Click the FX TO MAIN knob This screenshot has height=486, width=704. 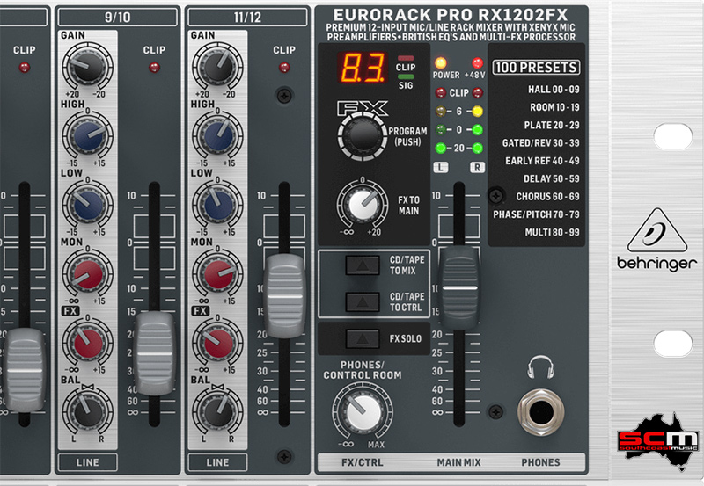point(362,205)
